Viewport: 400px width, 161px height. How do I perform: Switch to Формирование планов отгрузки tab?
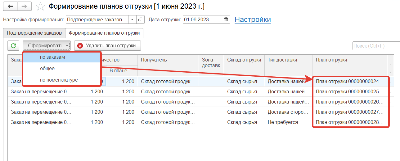104,33
